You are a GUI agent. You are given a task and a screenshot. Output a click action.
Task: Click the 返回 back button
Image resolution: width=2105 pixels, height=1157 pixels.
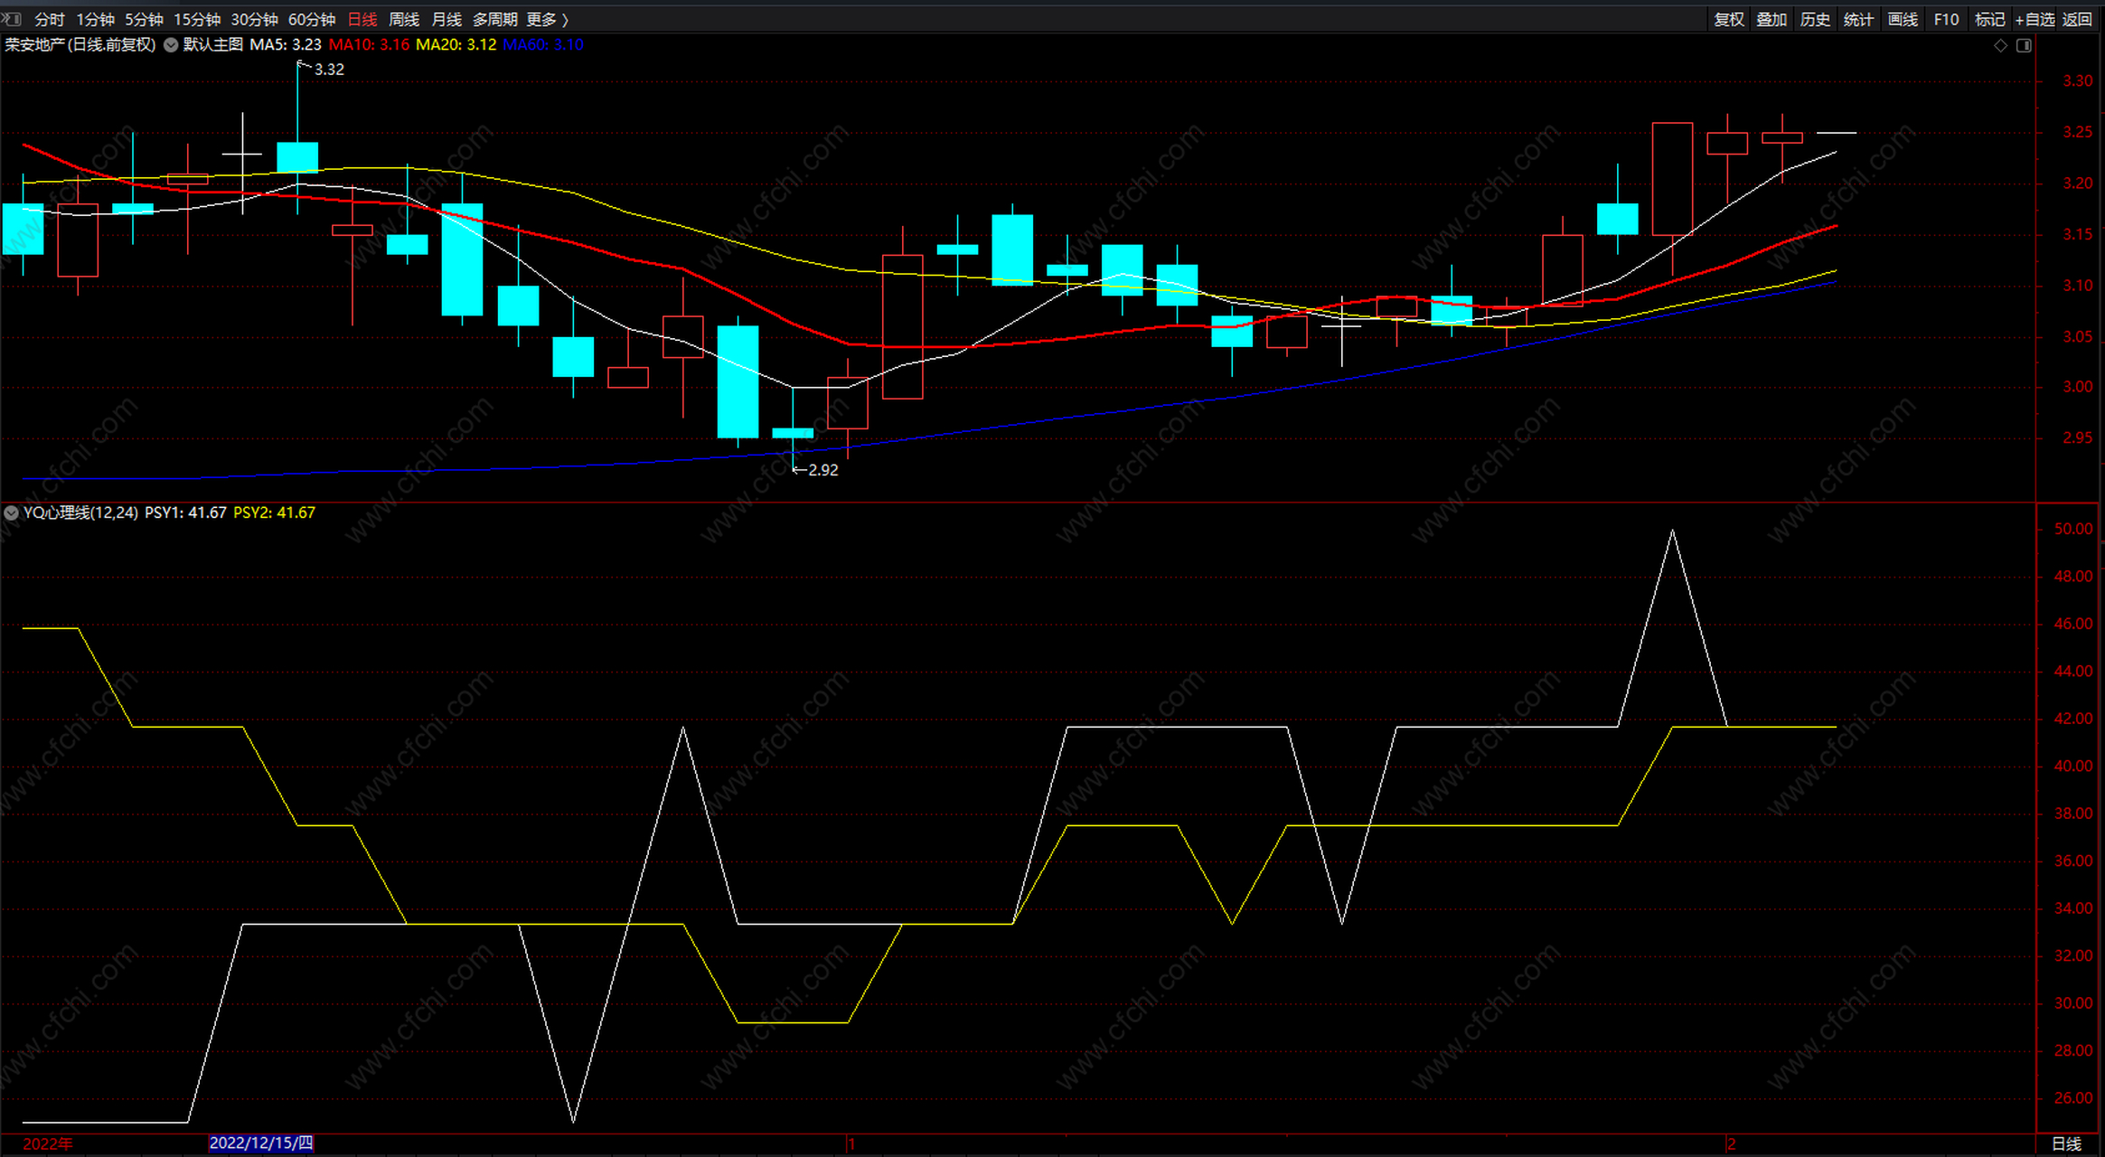coord(2077,19)
